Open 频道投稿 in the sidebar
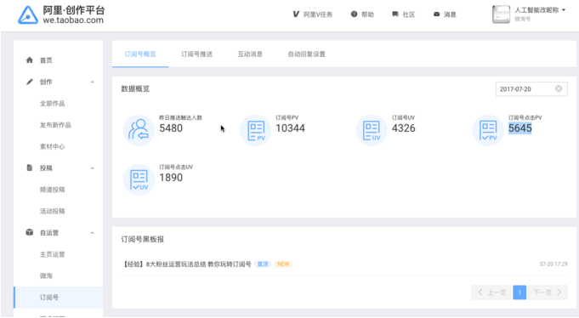This screenshot has height=318, width=579. tap(53, 190)
